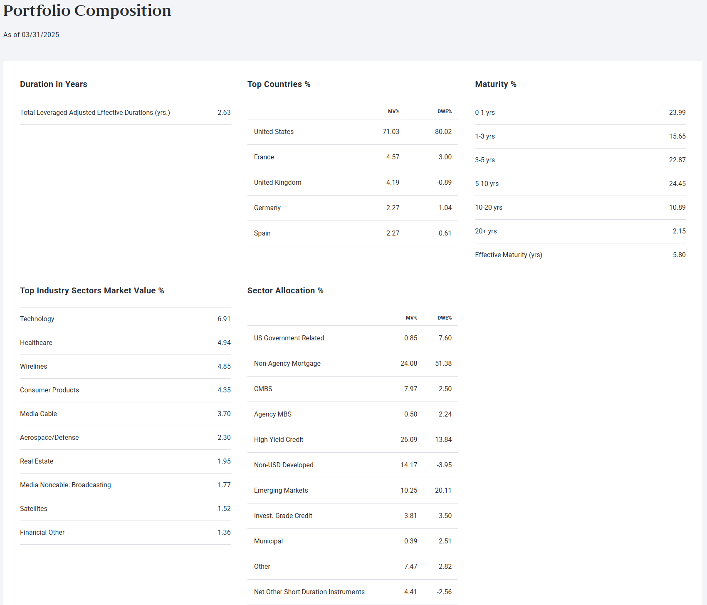The image size is (707, 605).
Task: Select the Duration in Years heading
Action: [54, 84]
